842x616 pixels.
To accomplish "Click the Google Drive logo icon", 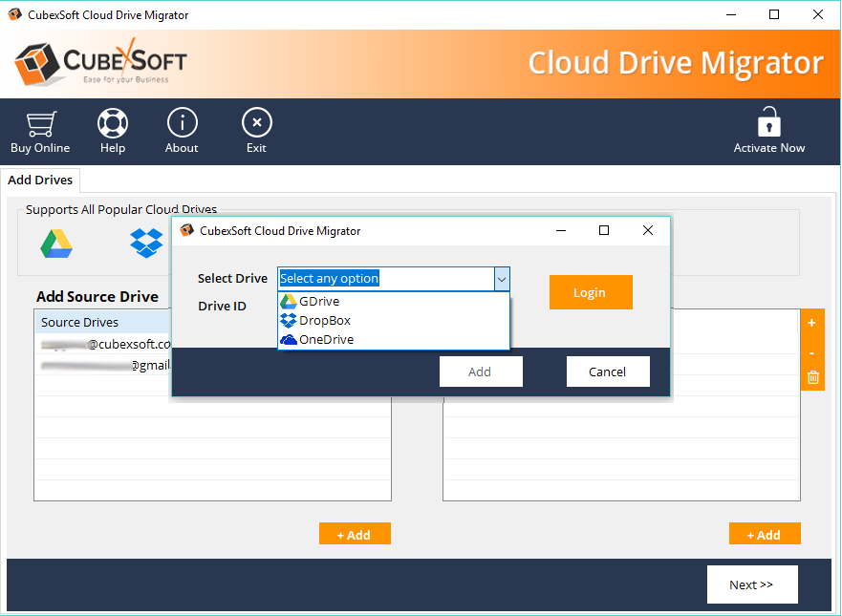I will pos(56,244).
